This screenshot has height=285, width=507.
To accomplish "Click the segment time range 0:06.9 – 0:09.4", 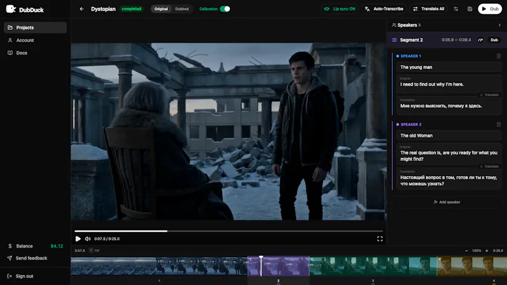I will (456, 40).
